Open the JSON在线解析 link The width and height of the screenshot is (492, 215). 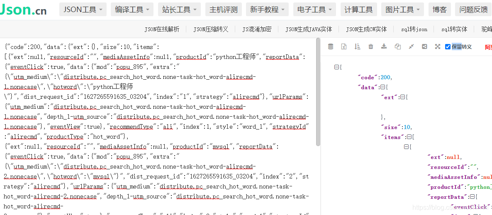[162, 29]
